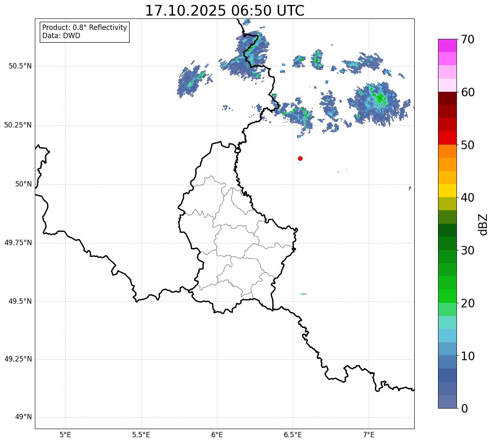Click the colorbar tick label 60
The height and width of the screenshot is (443, 493).
coord(468,92)
